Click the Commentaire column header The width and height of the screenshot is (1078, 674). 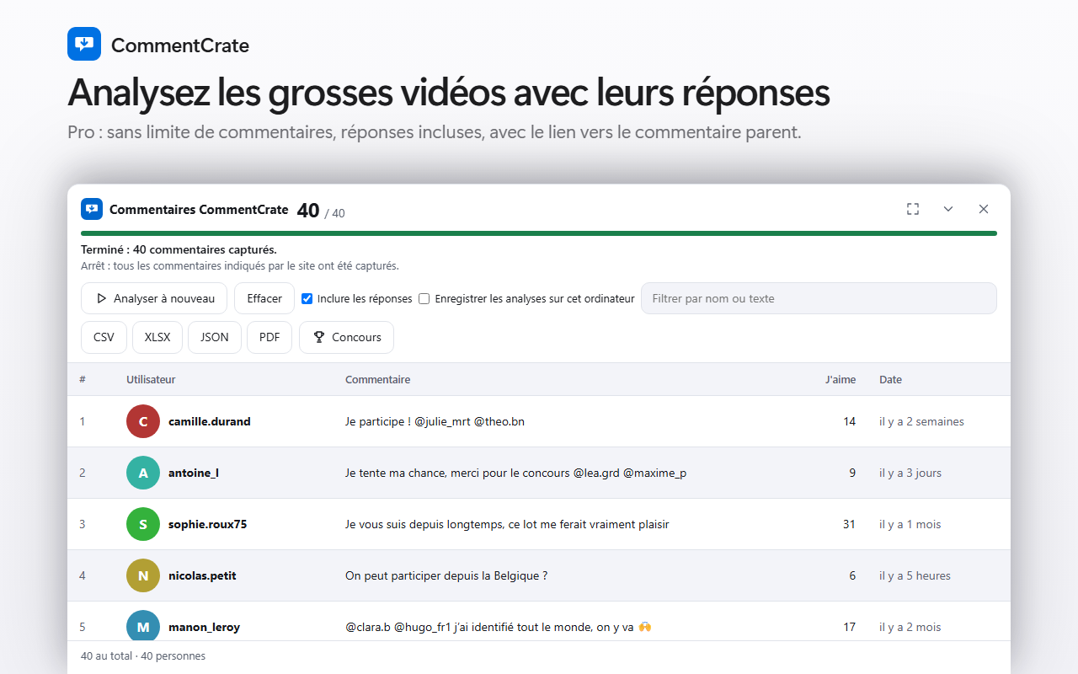377,379
